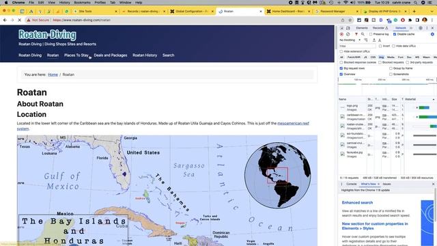
Task: Go back in browser history
Action: [x=5, y=20]
